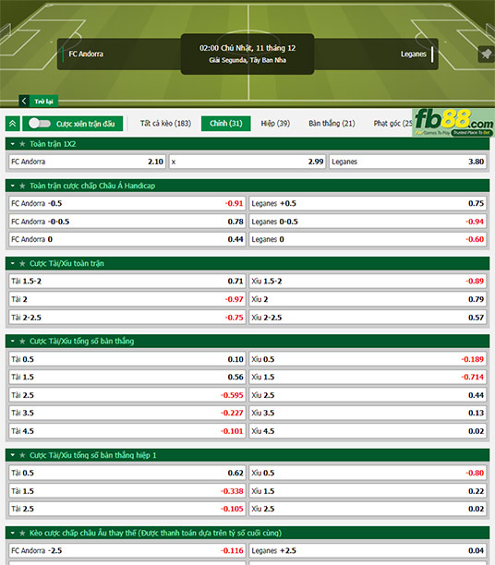
Task: Open the Phạt góc tab
Action: pyautogui.click(x=392, y=124)
